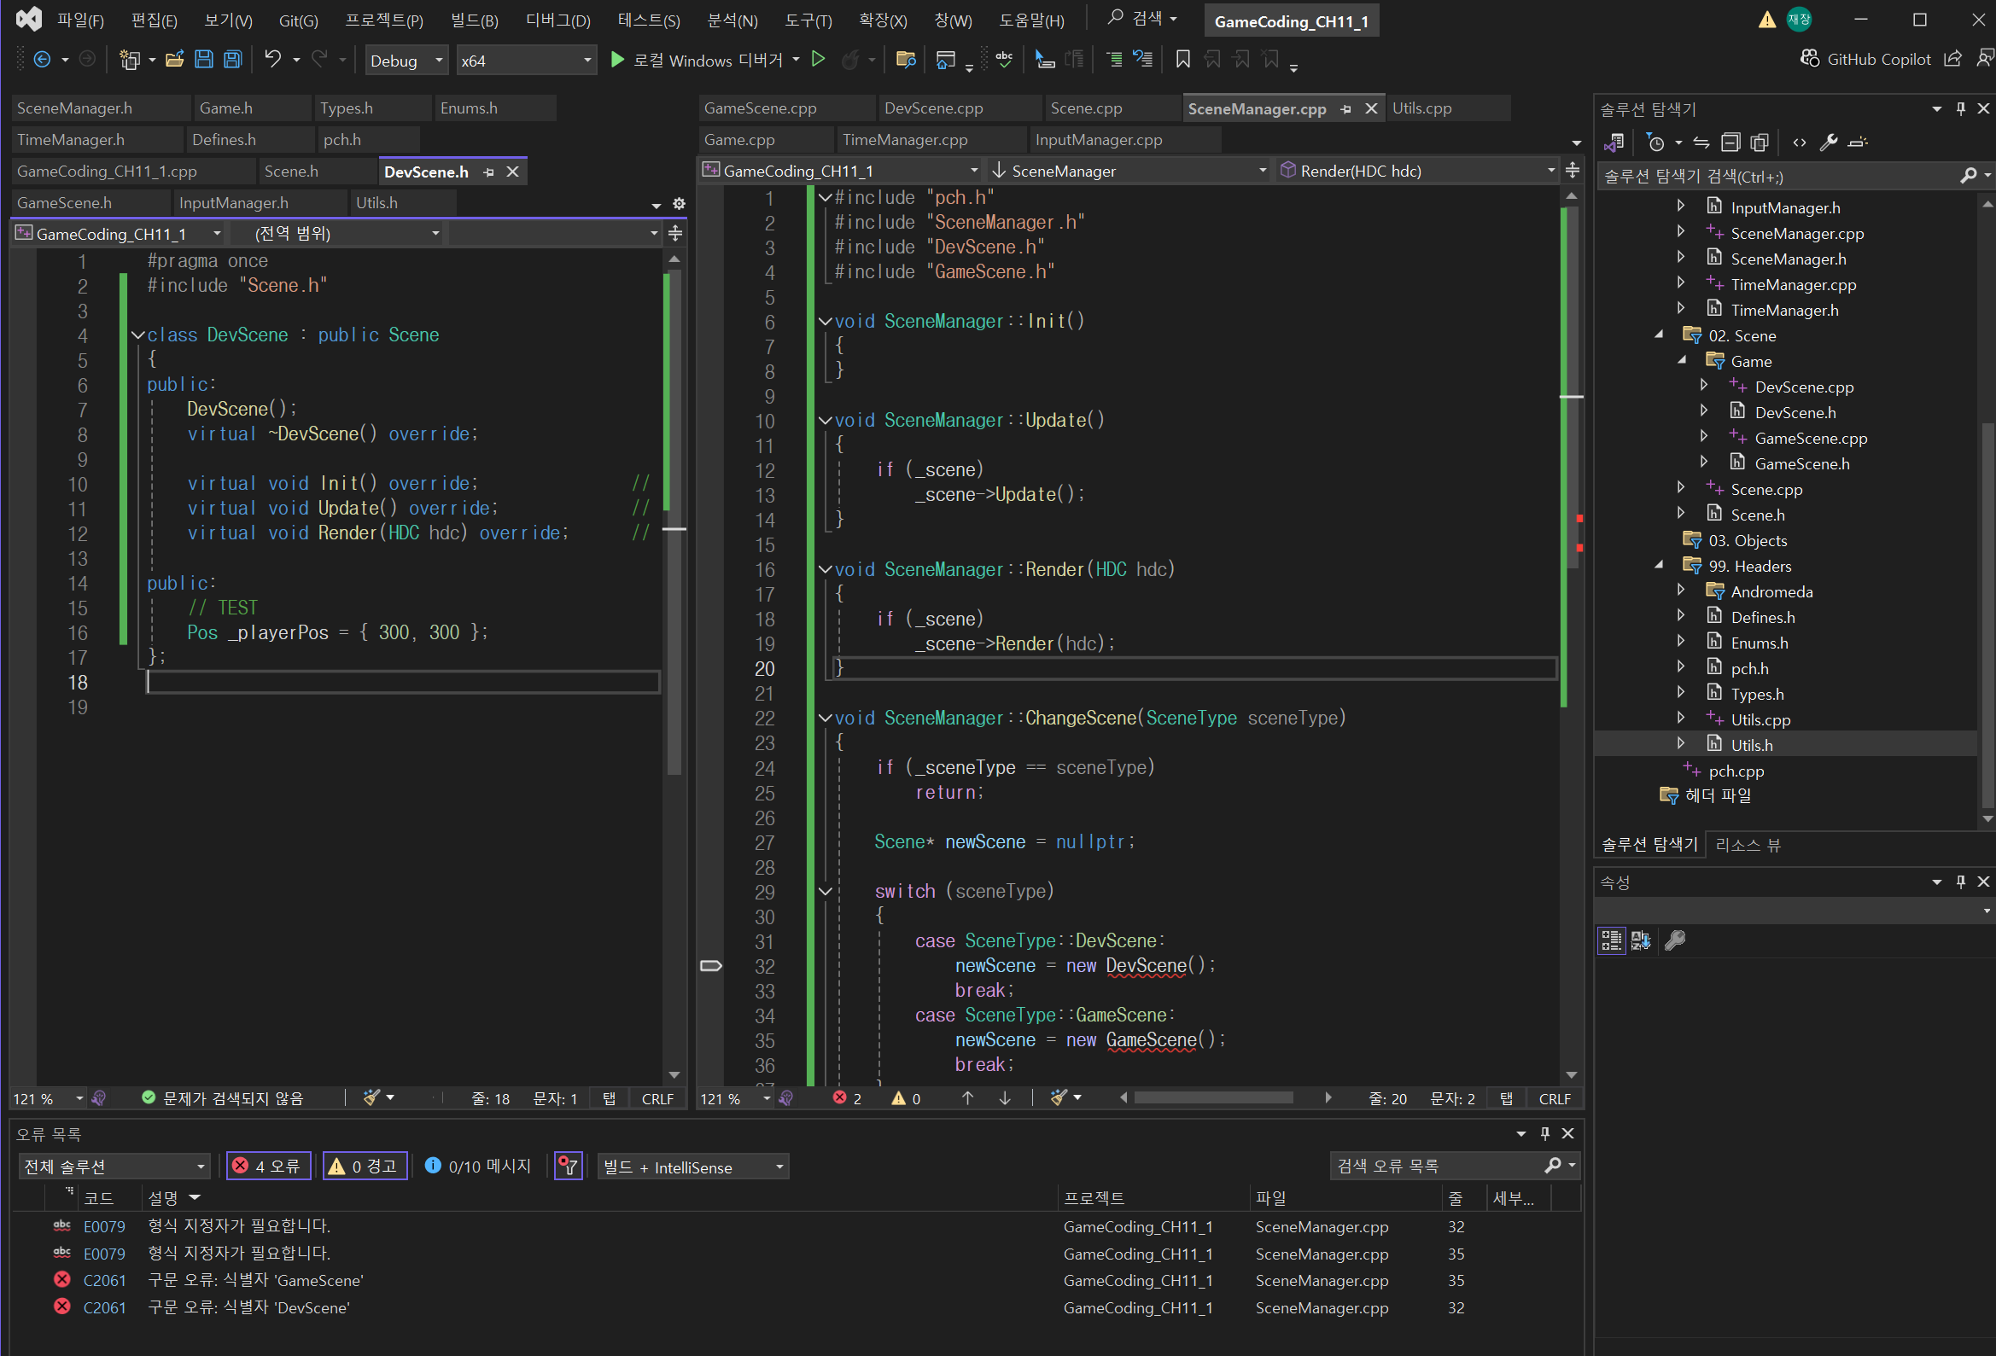Screen dimensions: 1996x1356
Task: Toggle auto-hide pin on 솔루션 탐색기 panel
Action: click(1960, 109)
